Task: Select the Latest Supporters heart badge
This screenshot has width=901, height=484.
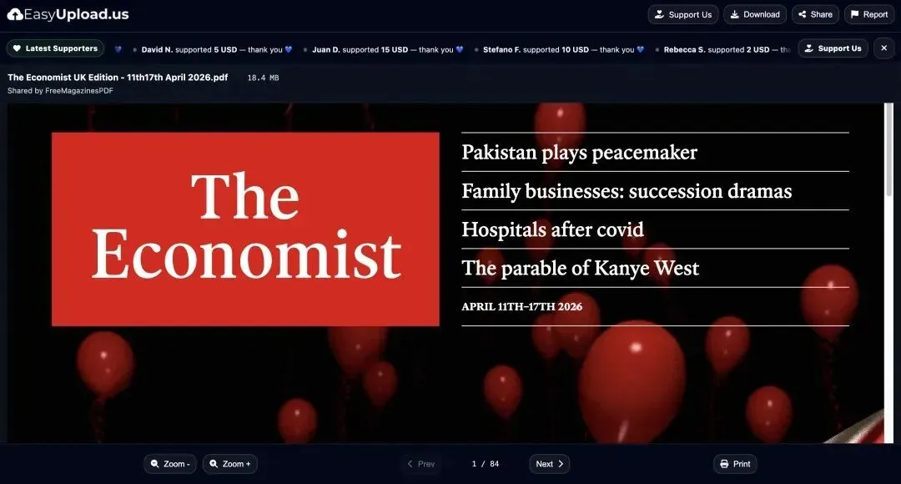Action: coord(55,48)
